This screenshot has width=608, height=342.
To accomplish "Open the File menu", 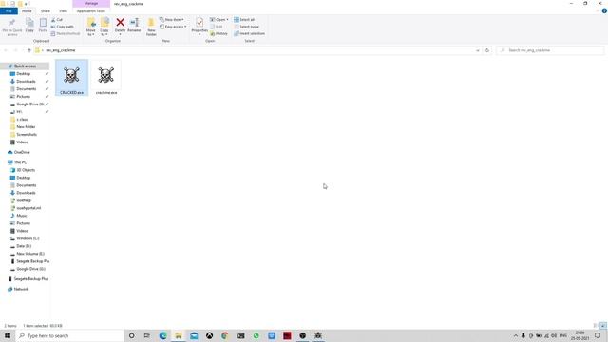I will pos(9,10).
